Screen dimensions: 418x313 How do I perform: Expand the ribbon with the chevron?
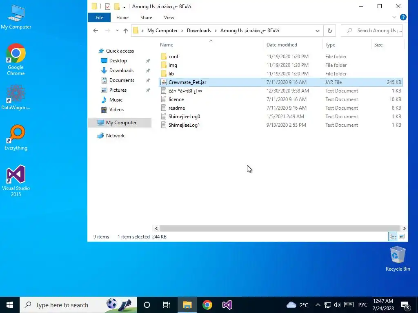point(394,18)
